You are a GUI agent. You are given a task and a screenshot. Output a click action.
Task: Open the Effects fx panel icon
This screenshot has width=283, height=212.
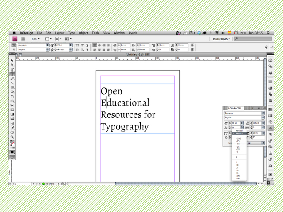[270, 165]
